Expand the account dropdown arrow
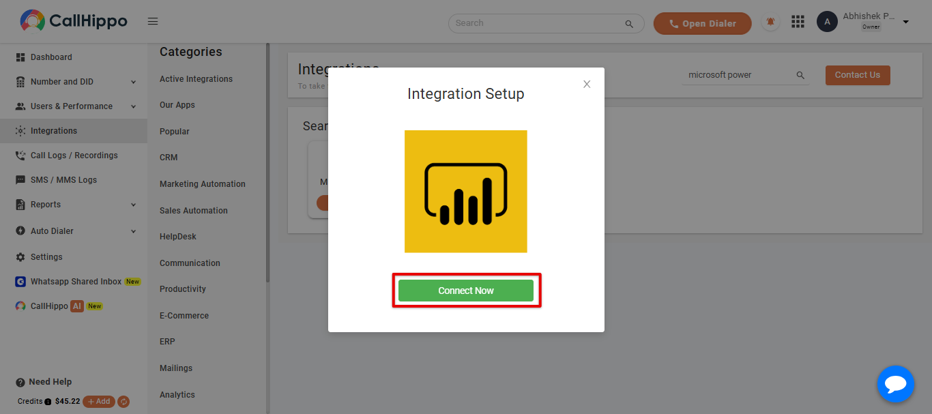 pyautogui.click(x=906, y=22)
